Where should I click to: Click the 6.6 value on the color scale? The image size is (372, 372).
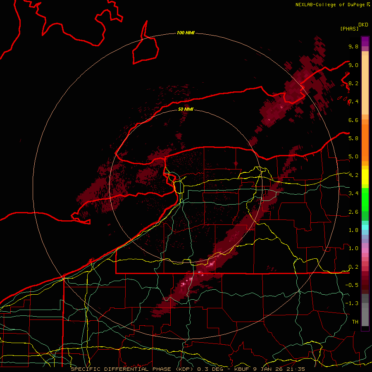[x=353, y=120]
